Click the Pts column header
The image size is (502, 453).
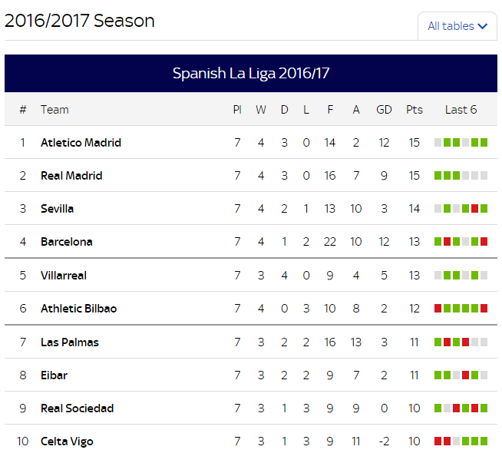click(414, 110)
